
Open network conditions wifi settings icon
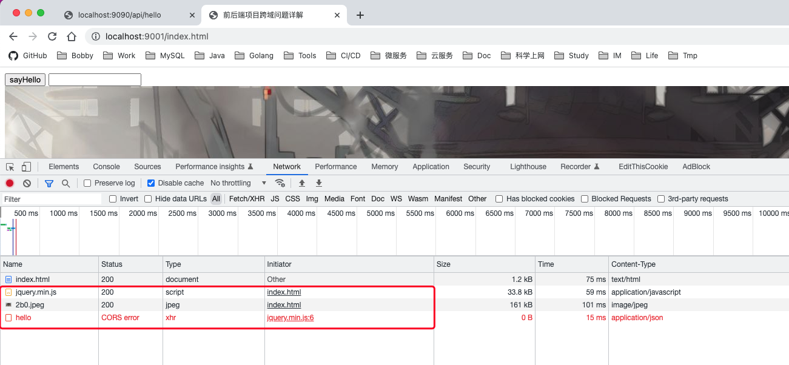point(280,183)
